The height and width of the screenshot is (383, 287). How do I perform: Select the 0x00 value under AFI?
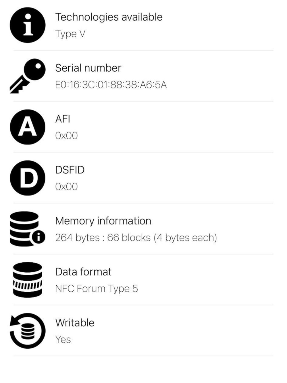66,136
